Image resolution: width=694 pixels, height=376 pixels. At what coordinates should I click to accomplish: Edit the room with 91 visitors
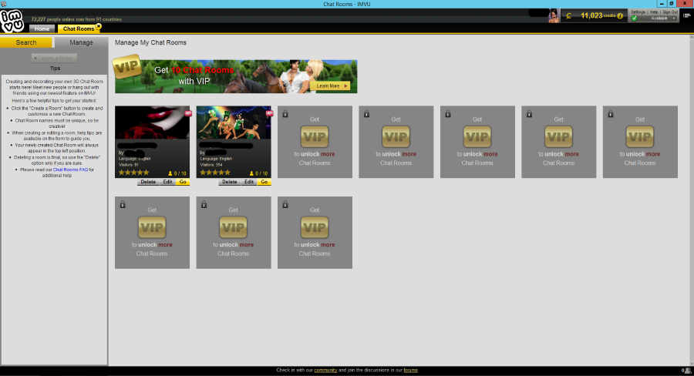(168, 183)
